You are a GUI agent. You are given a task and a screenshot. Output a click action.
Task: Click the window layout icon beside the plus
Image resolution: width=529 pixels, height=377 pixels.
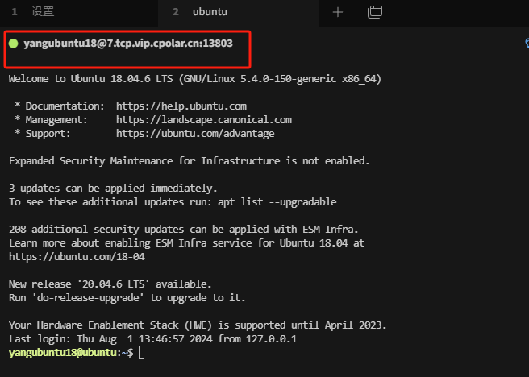pyautogui.click(x=374, y=12)
